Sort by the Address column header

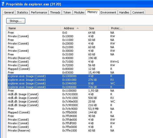coord(74,28)
